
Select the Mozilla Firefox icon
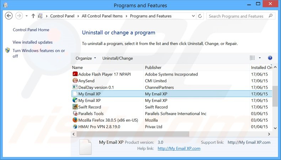(x=75, y=120)
